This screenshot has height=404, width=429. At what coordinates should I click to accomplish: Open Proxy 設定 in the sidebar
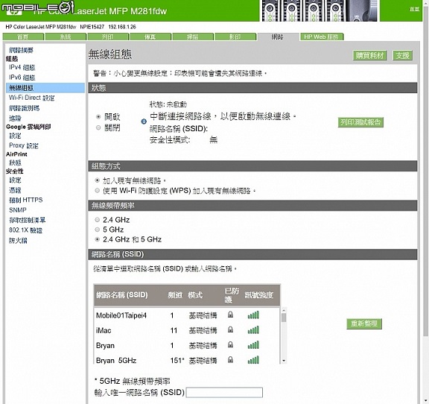(x=24, y=145)
